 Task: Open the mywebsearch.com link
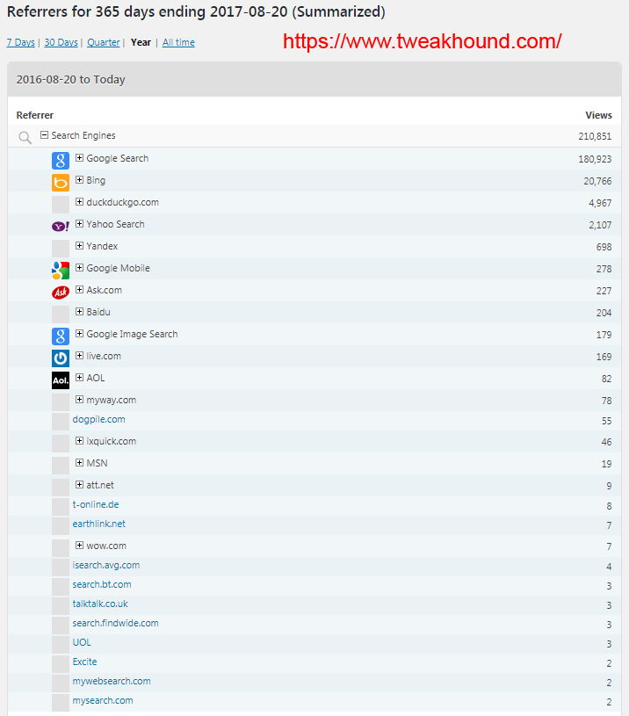pyautogui.click(x=112, y=681)
